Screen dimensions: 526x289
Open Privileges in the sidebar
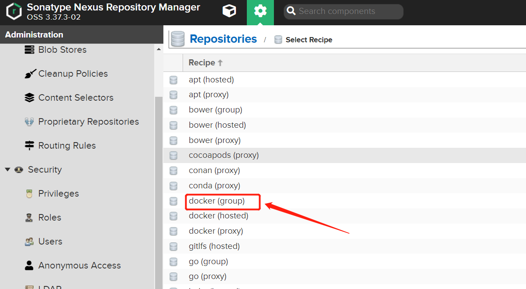point(59,194)
